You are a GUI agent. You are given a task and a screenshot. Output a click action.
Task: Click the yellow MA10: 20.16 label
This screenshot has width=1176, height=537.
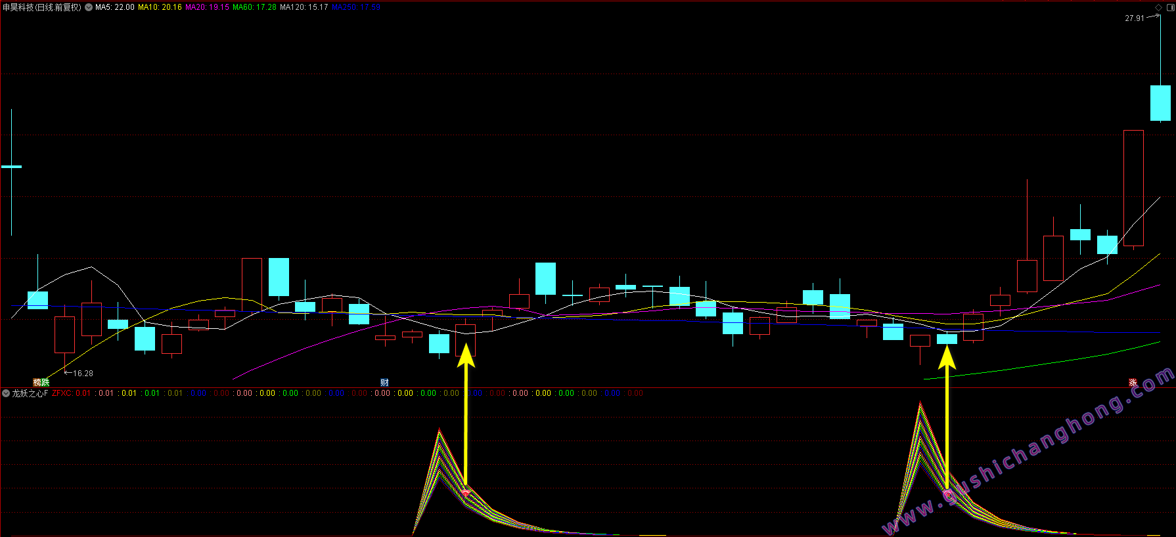(x=160, y=7)
